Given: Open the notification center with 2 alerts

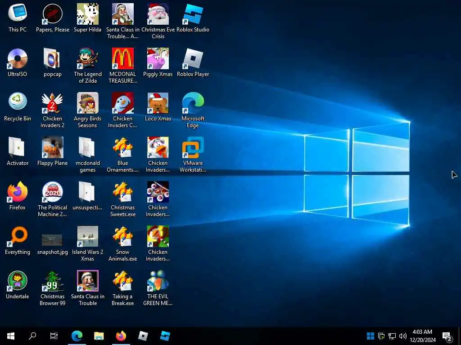Looking at the screenshot, I should pyautogui.click(x=447, y=336).
